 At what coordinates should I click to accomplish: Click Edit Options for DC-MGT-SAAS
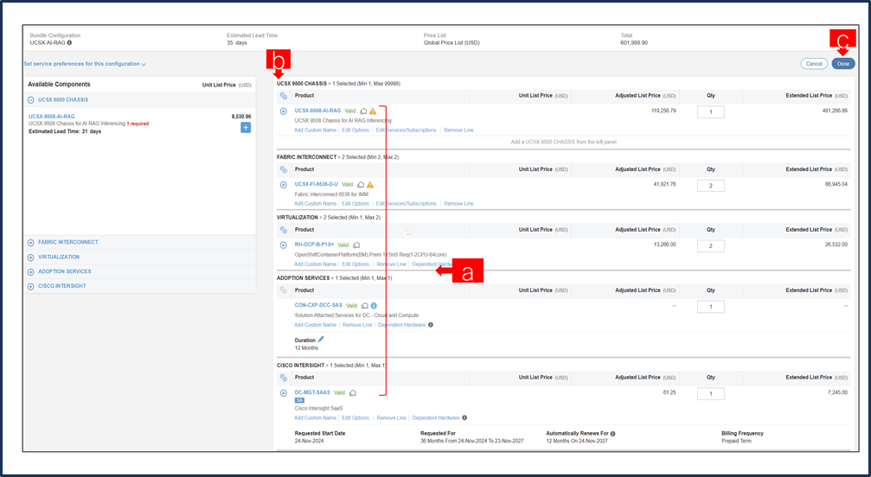355,418
